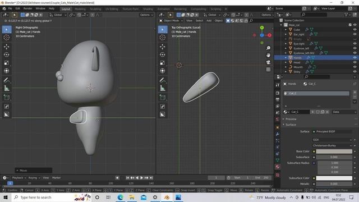This screenshot has height=202, width=359.
Task: Hide the Eye-right object in the outliner
Action: point(355,44)
